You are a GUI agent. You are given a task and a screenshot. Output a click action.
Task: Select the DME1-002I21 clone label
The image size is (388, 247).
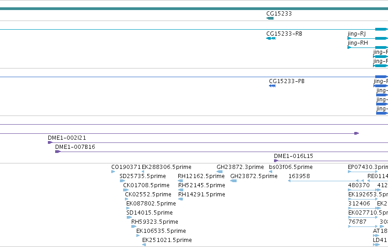point(67,138)
